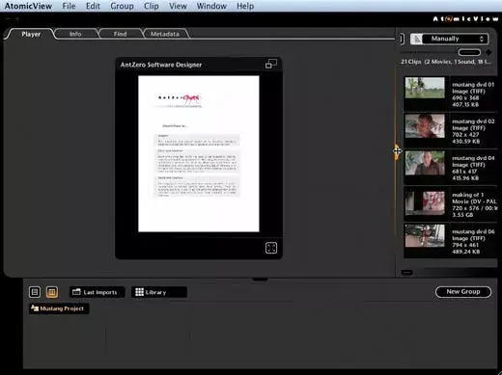
Task: Click the '21 Clips' count text
Action: click(410, 62)
